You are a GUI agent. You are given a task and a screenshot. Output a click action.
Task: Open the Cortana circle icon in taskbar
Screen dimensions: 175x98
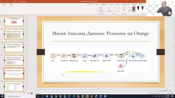(x=38, y=96)
